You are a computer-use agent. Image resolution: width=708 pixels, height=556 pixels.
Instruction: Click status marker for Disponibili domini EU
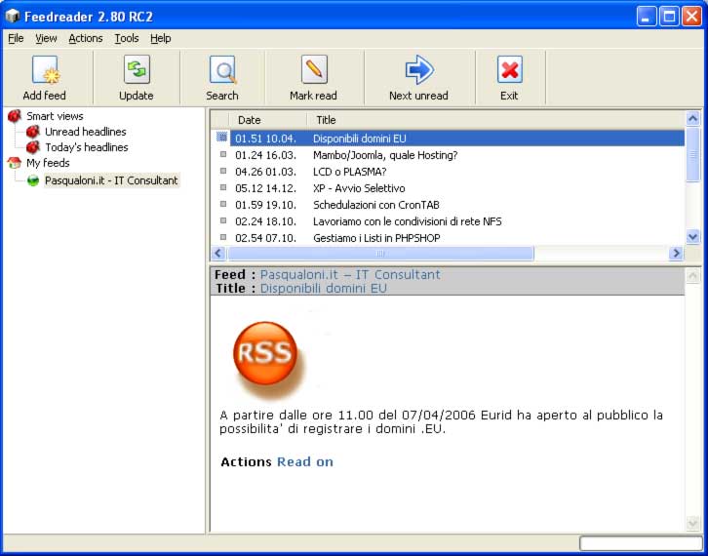tap(221, 136)
